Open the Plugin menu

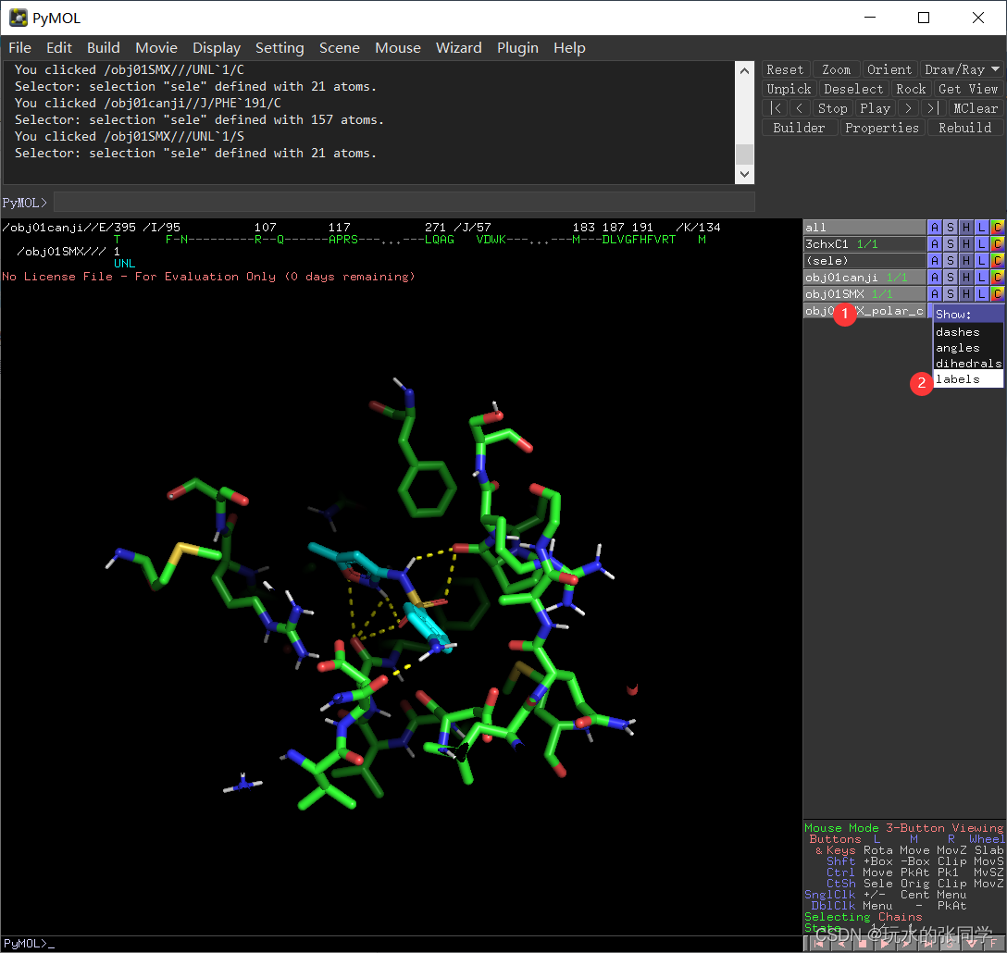click(x=517, y=48)
